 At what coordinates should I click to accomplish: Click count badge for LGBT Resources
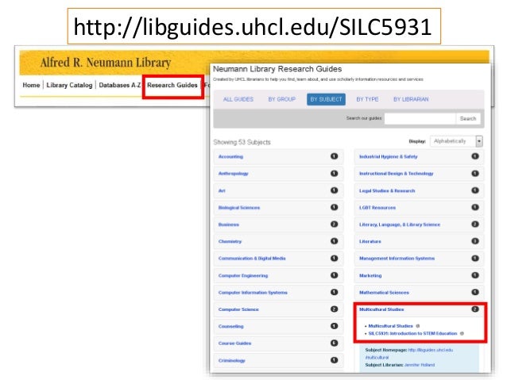click(474, 207)
